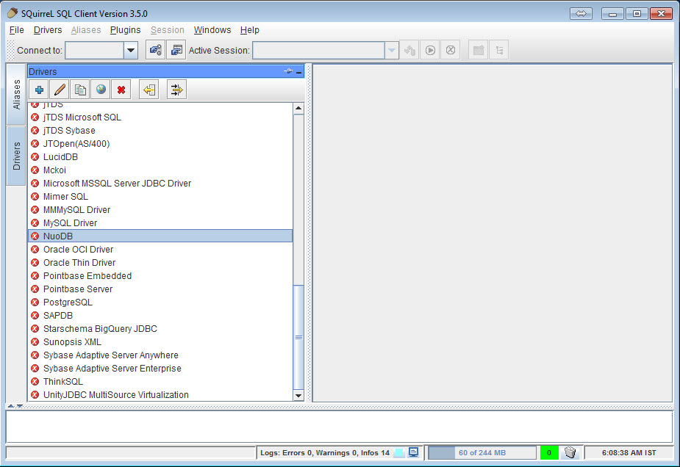Click the drivers list scrollbar thumb

298,338
